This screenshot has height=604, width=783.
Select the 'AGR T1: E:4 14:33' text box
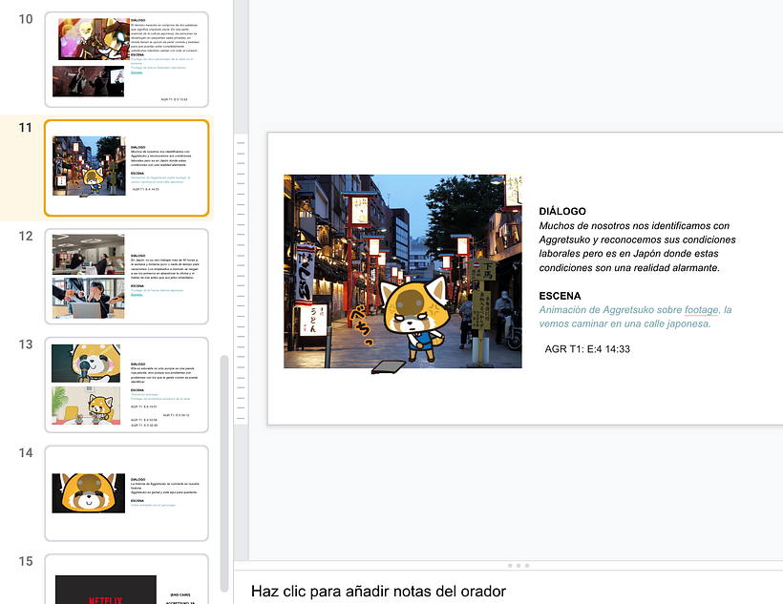point(587,349)
